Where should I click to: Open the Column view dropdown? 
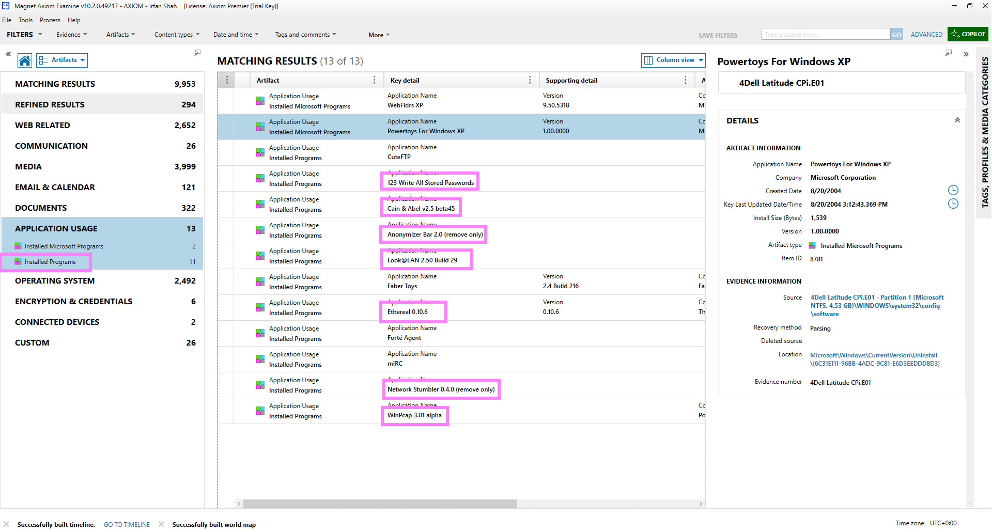point(673,60)
